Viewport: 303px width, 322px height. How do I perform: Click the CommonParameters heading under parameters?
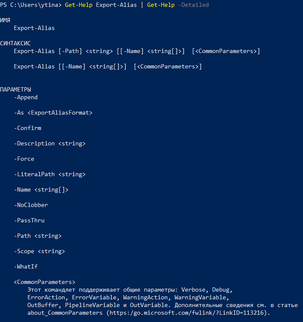coord(45,282)
